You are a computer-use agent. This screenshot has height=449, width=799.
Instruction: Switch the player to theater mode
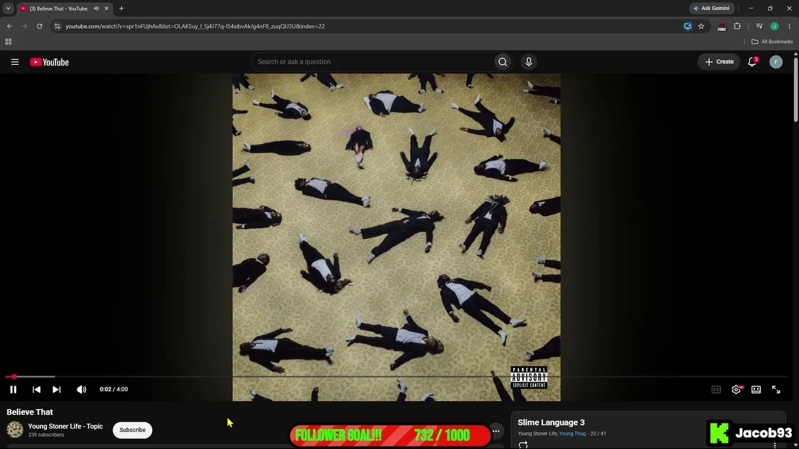pyautogui.click(x=756, y=389)
